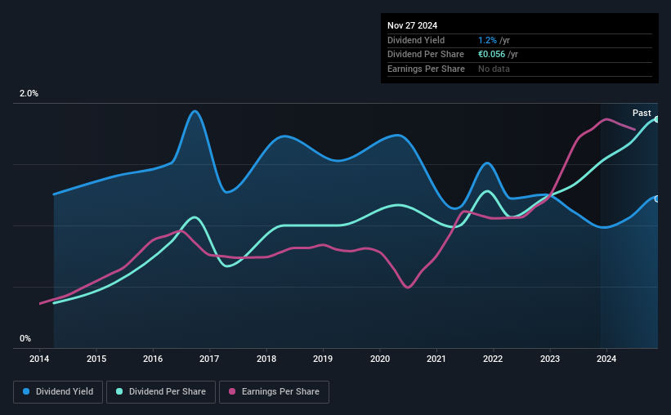Viewport: 671px width, 415px height.
Task: Click the 2023 x-axis label
Action: coord(549,359)
